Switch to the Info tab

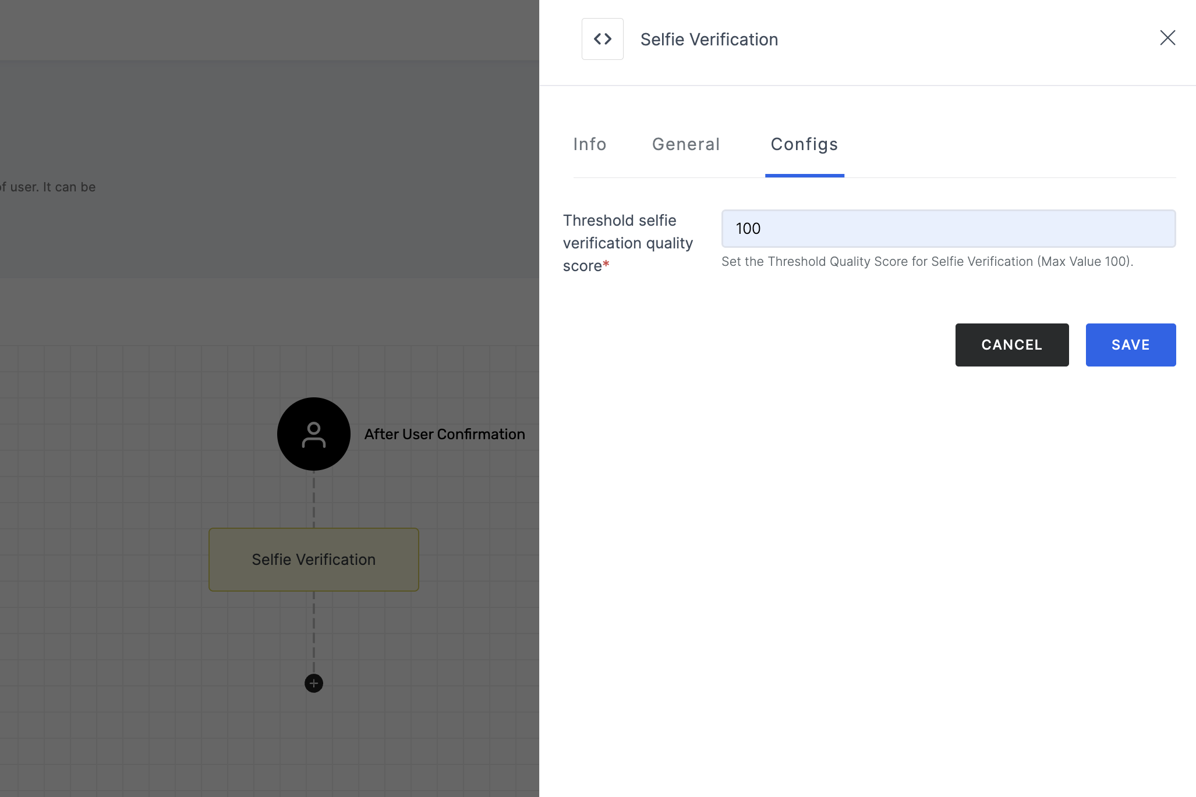point(590,144)
